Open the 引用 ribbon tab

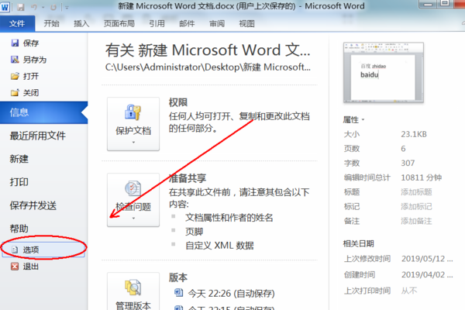[x=157, y=23]
